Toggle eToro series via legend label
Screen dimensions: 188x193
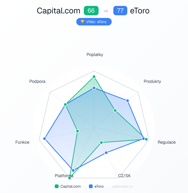click(99, 186)
